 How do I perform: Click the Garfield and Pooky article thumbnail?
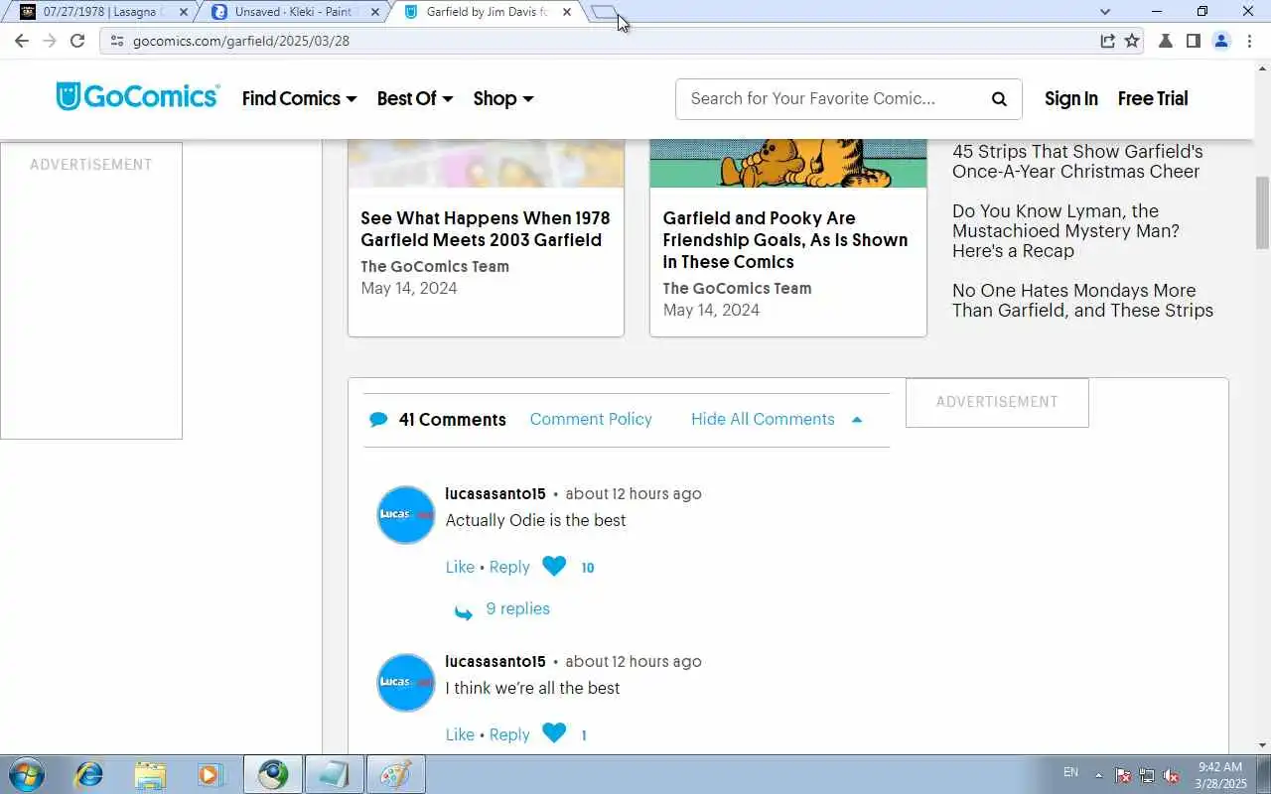point(787,163)
